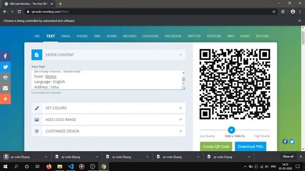Click the green chat share sidebar icon
Image resolution: width=305 pixels, height=171 pixels.
5,77
